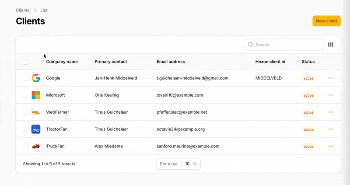Click email octavia34@example.org

point(181,129)
